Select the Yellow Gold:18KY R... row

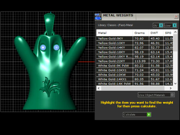(x=135, y=57)
